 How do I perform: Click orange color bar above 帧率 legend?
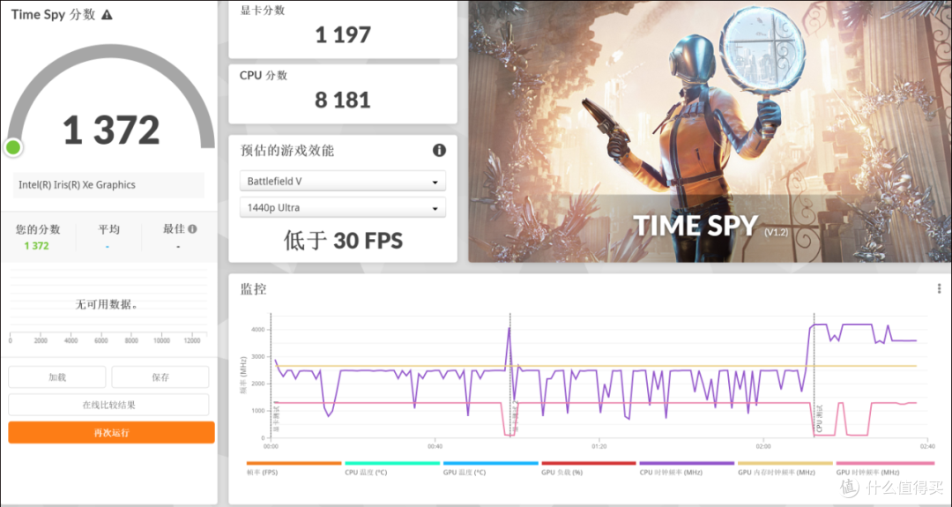pos(294,463)
